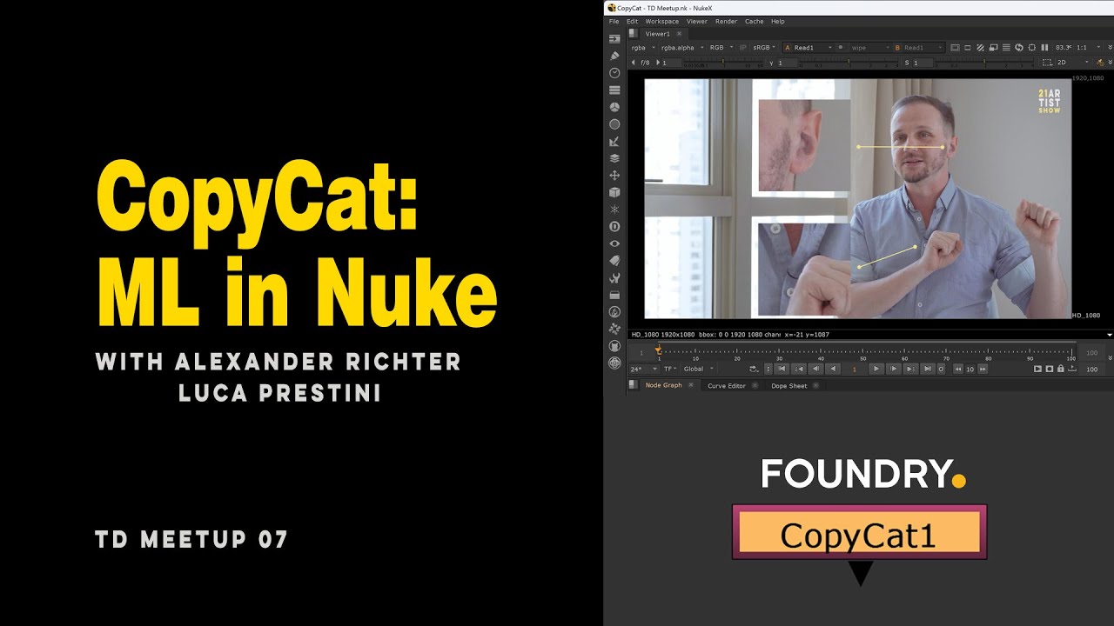This screenshot has height=626, width=1114.
Task: Open the 3D nodes cube icon
Action: click(x=614, y=192)
